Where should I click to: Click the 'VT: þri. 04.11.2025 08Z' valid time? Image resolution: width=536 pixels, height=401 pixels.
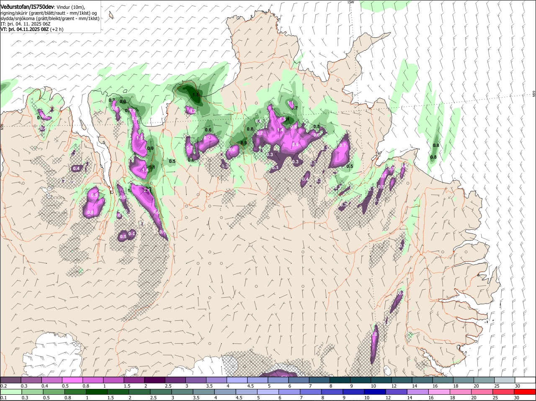tap(25, 29)
